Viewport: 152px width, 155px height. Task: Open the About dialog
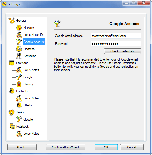pos(22,147)
